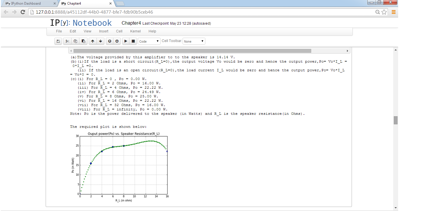This screenshot has height=211, width=422.
Task: Click the browser address bar URL
Action: 94,12
